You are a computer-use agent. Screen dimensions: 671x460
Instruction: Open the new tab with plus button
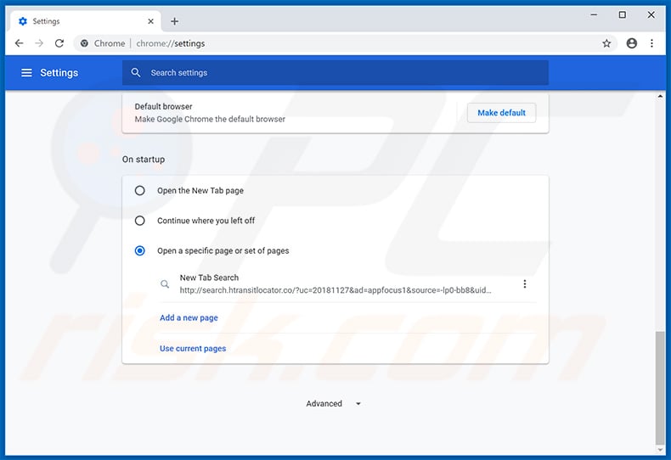[175, 21]
